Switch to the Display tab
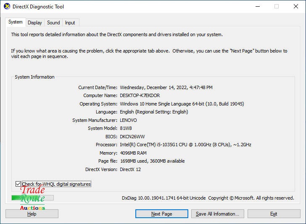Image resolution: width=306 pixels, height=224 pixels. click(x=35, y=23)
